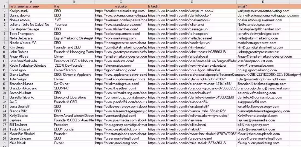Open the csavagerun LinkedIn link

tap(178, 29)
